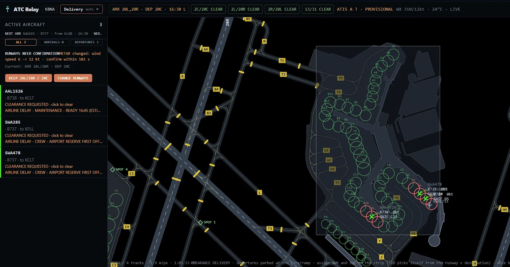The width and height of the screenshot is (510, 267).
Task: Click the ATIS A ! indicator
Action: click(347, 9)
